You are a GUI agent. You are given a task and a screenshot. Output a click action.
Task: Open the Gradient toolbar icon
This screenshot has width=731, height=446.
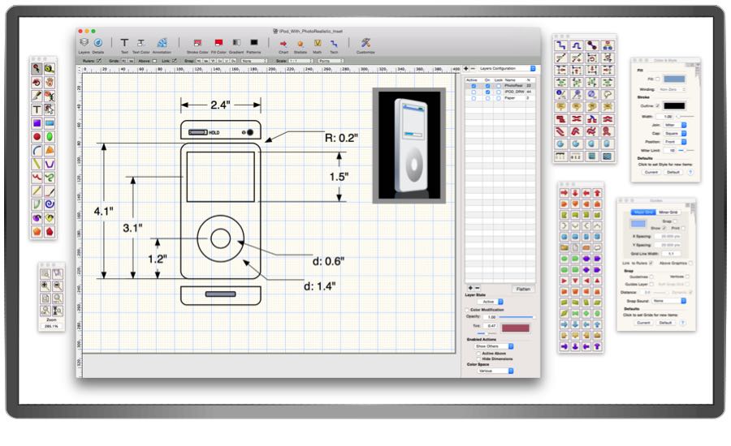tap(236, 42)
